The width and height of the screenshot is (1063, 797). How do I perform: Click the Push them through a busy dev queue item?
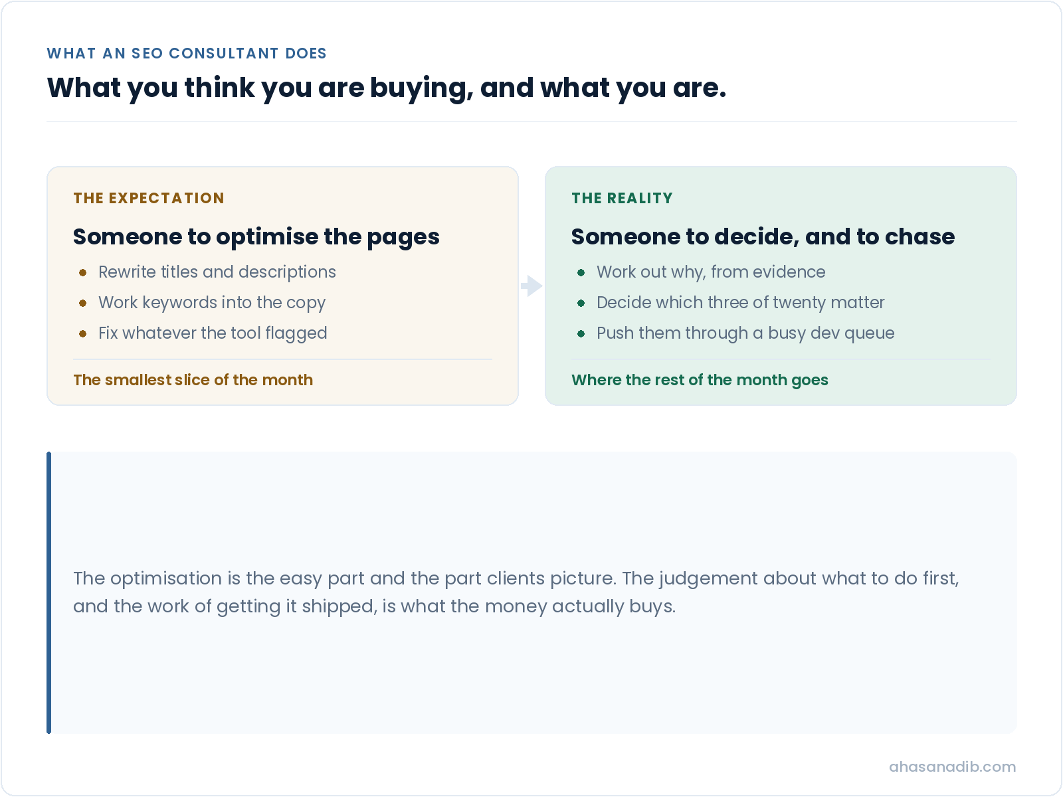click(745, 333)
